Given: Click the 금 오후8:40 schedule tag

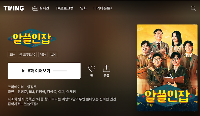Looking at the screenshot, I should pyautogui.click(x=27, y=55).
